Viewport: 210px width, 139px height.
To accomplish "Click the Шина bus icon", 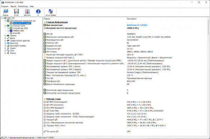I will pyautogui.click(x=8, y=38).
